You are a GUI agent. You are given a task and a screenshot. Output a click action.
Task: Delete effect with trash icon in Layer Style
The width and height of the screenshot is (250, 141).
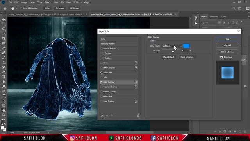click(138, 116)
